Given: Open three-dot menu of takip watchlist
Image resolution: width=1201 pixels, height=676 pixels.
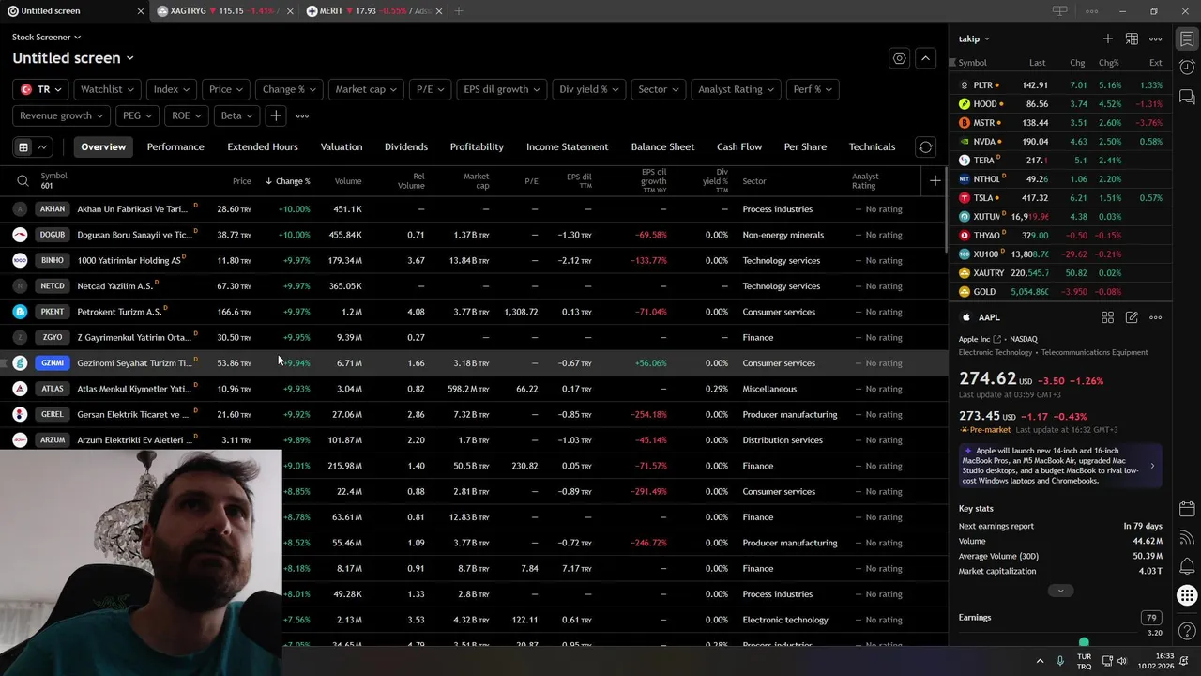Looking at the screenshot, I should pos(1156,38).
